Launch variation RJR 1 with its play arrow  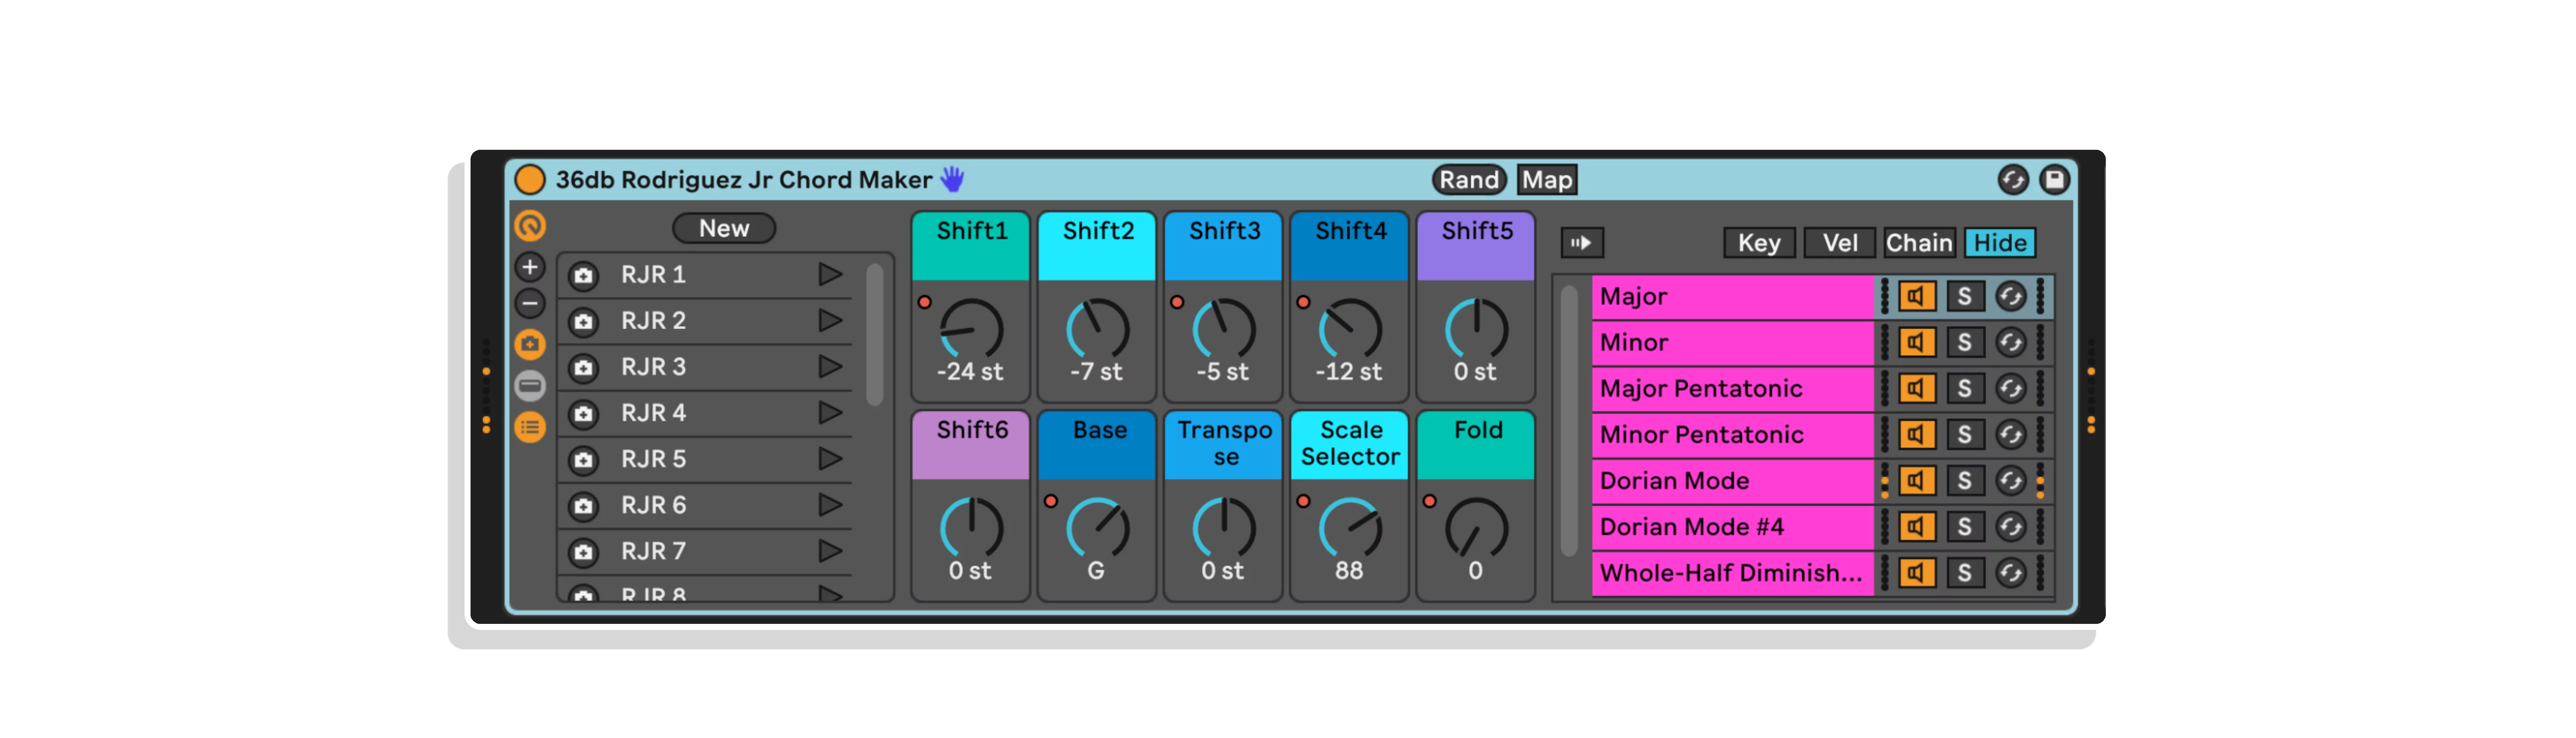pyautogui.click(x=830, y=274)
